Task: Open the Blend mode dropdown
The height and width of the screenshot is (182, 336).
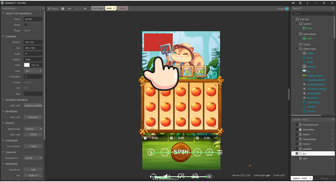Action: click(33, 129)
